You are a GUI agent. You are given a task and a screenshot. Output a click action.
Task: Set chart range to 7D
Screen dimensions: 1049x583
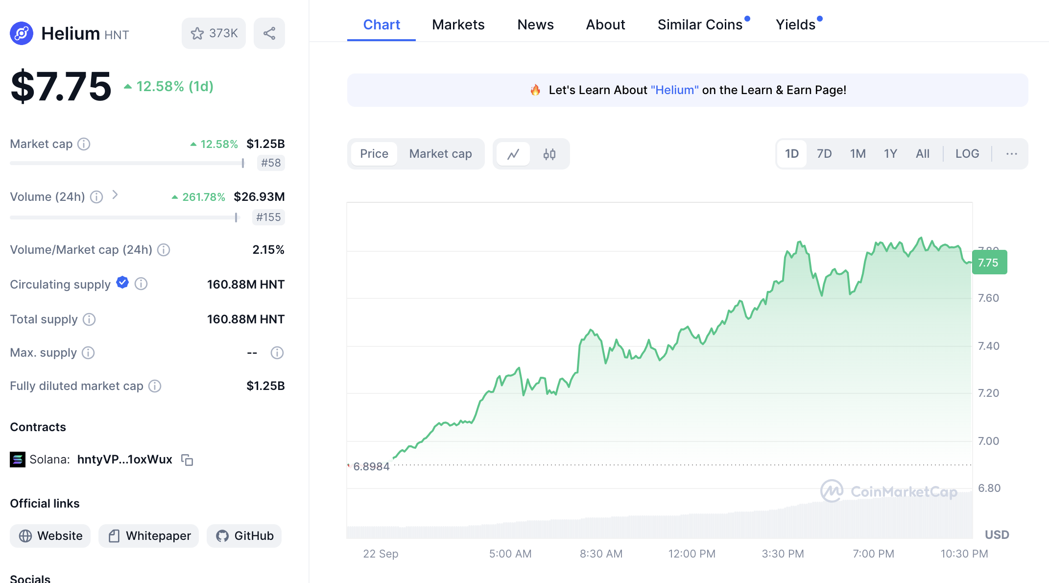[824, 154]
